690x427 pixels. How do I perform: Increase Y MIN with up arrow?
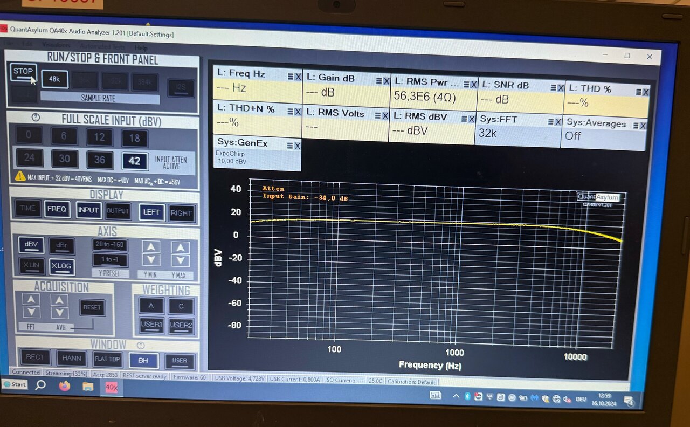point(151,247)
